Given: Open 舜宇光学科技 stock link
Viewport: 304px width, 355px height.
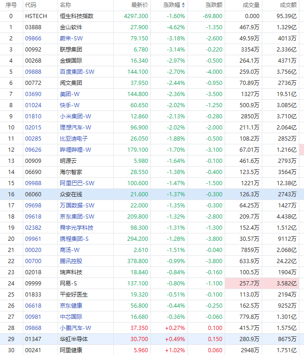Looking at the screenshot, I should pyautogui.click(x=77, y=228).
